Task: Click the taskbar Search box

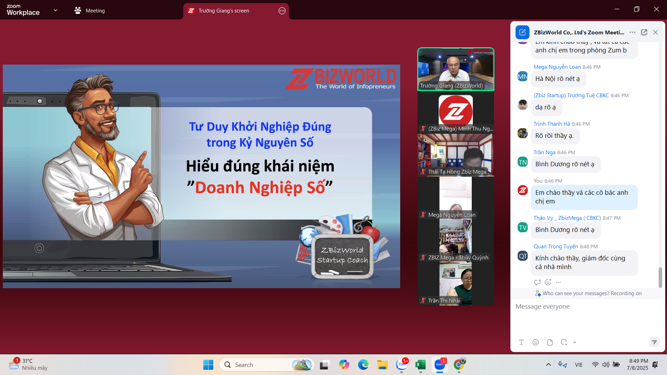Action: (x=267, y=365)
